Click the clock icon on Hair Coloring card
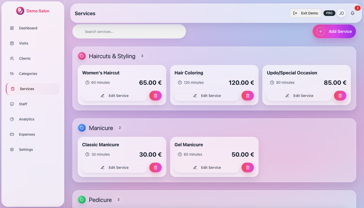364x208 pixels. click(180, 82)
